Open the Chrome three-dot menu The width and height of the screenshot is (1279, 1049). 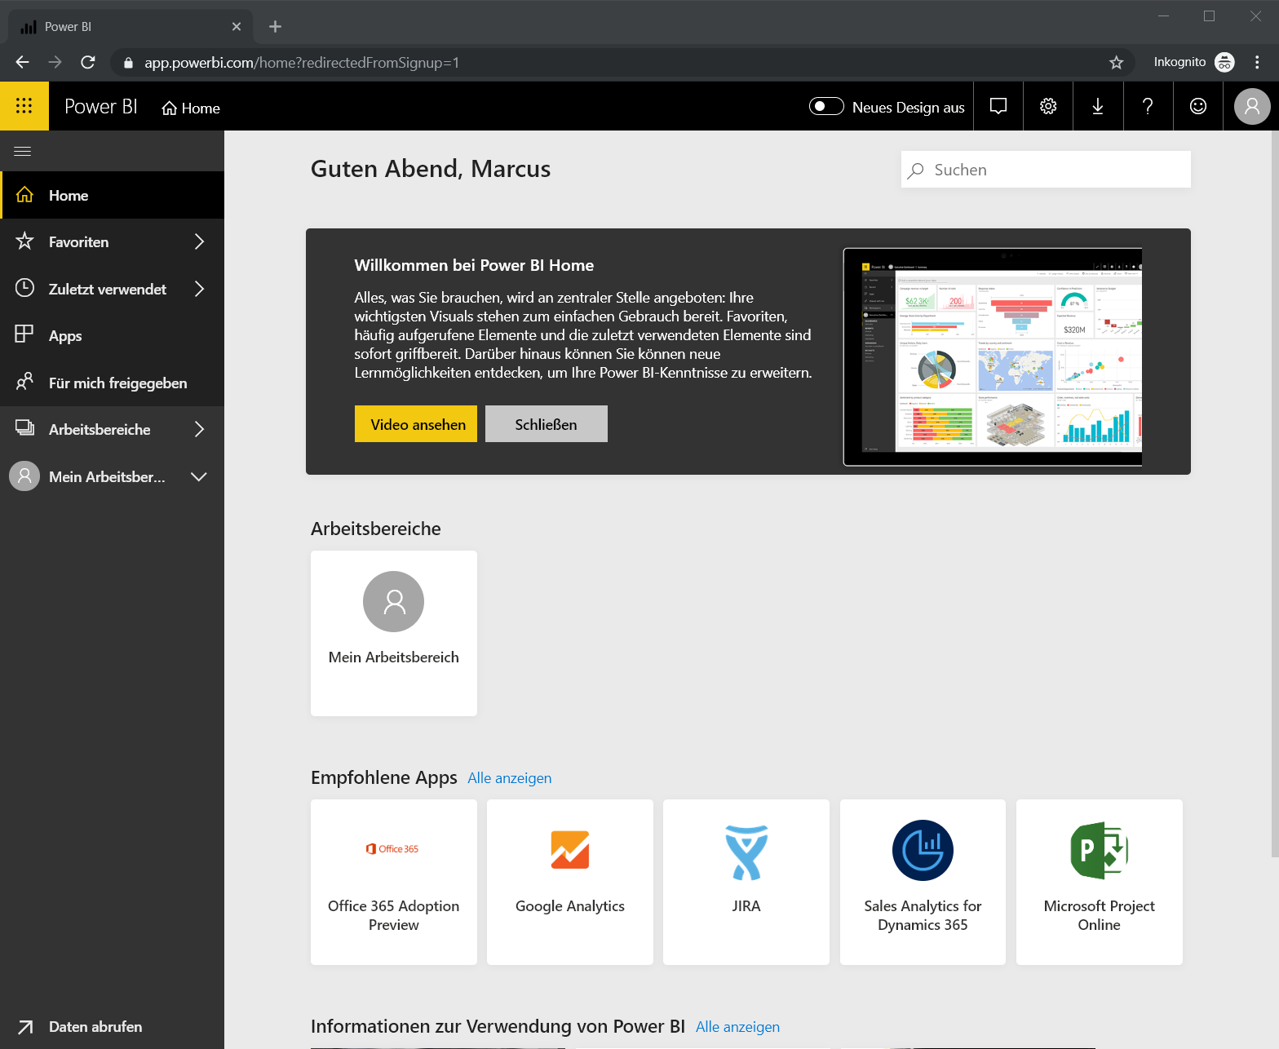(1257, 62)
